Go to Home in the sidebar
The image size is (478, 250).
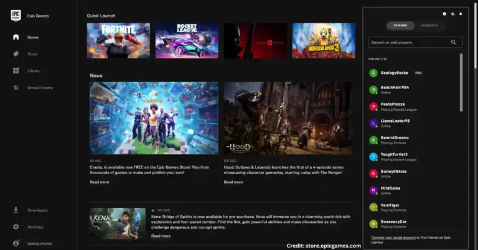click(x=33, y=37)
